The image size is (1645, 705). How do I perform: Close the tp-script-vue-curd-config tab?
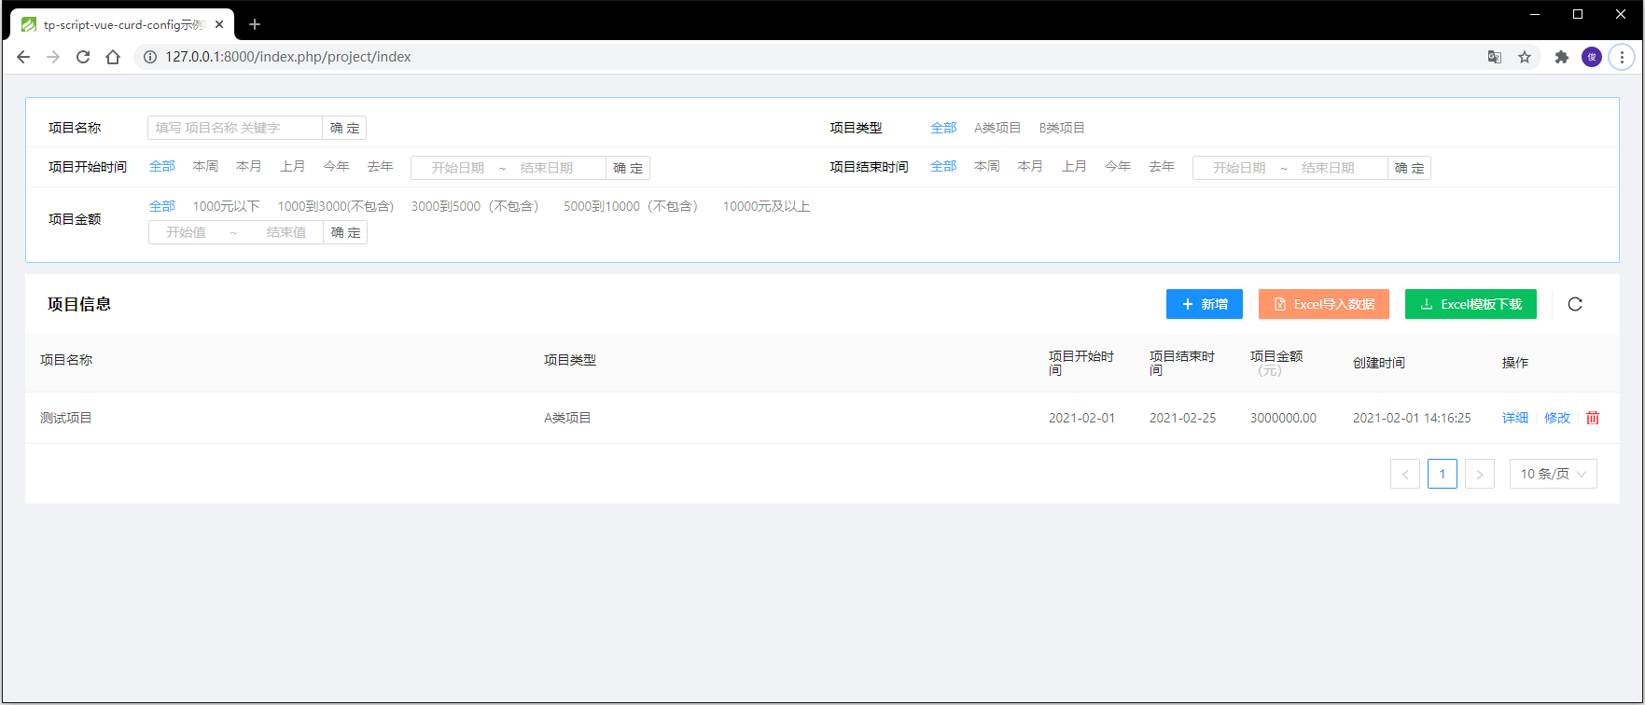[x=219, y=24]
